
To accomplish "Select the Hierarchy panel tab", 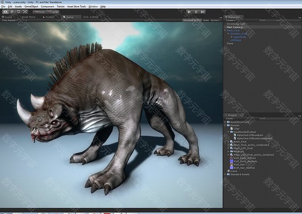I will tap(233, 17).
